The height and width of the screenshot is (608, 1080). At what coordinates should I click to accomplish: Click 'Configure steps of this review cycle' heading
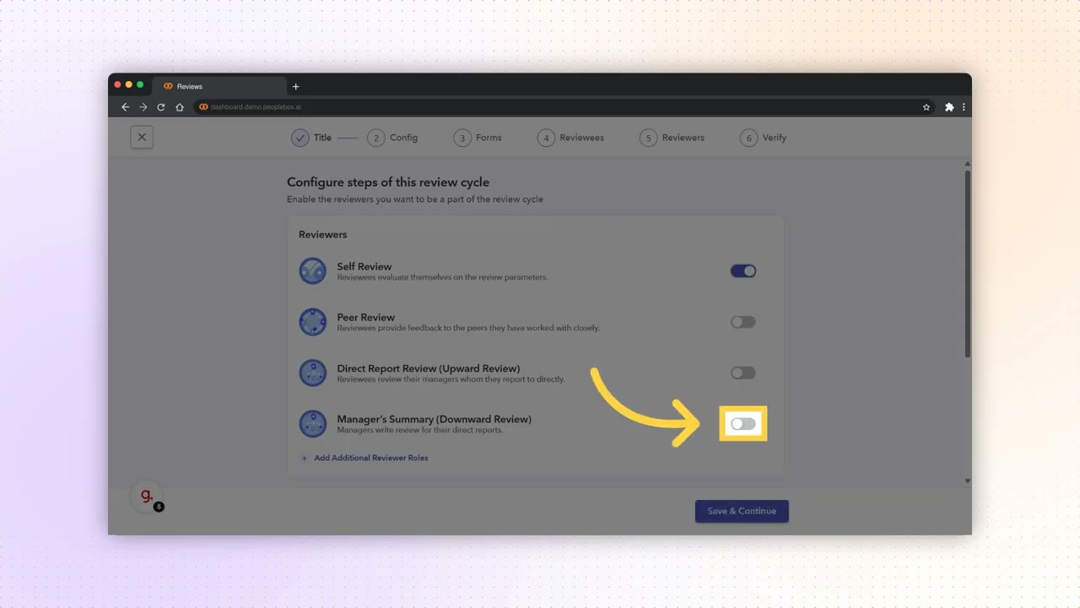coord(388,182)
